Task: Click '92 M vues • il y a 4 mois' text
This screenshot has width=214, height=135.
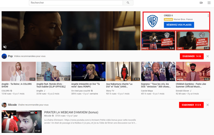Action: (187, 94)
